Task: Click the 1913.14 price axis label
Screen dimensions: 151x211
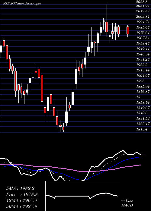Action: (143, 70)
